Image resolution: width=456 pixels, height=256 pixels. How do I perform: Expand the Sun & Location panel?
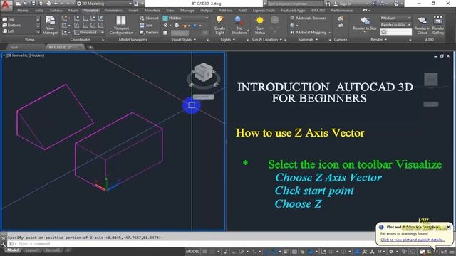[266, 40]
